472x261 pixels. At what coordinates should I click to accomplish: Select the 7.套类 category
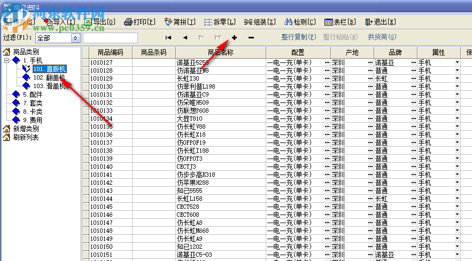click(33, 104)
